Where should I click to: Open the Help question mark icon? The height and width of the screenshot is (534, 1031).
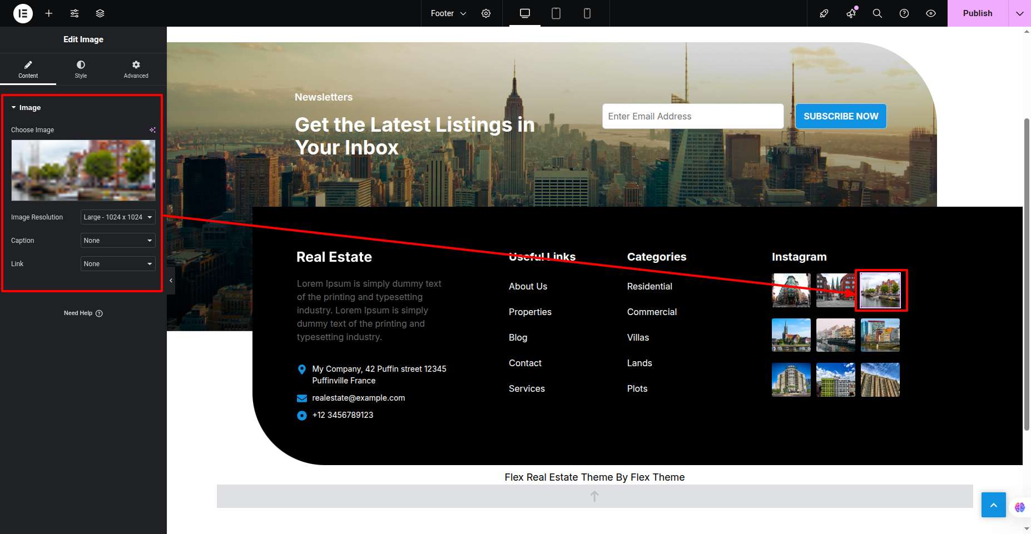[x=904, y=13]
